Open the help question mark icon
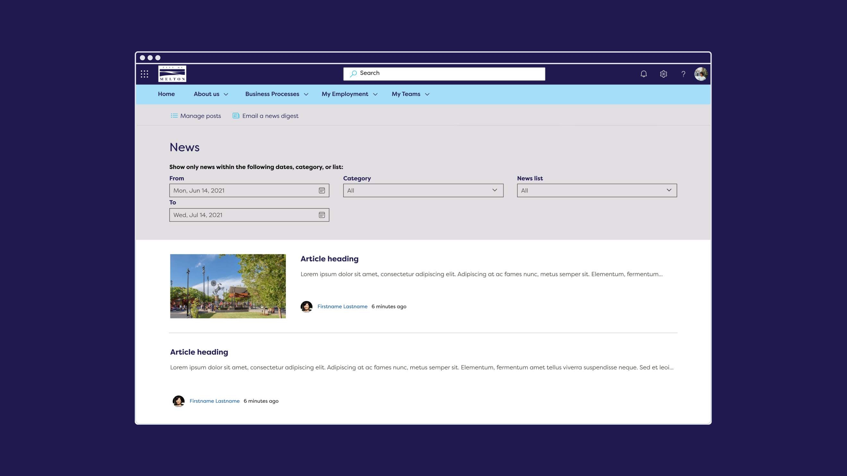 [683, 74]
